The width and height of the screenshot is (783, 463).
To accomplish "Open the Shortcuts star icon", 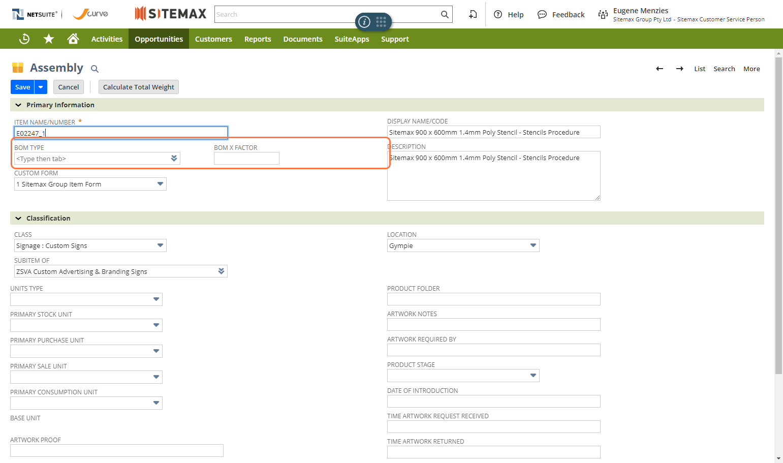I will click(x=49, y=39).
